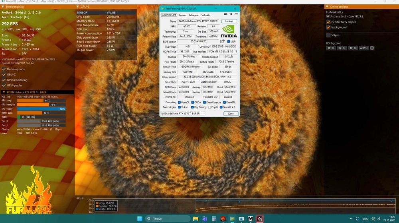Switch to the Sensors tab
Image resolution: width=399 pixels, height=223 pixels.
click(182, 15)
